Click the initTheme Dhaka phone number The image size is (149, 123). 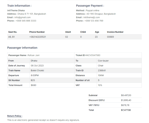(26, 21)
